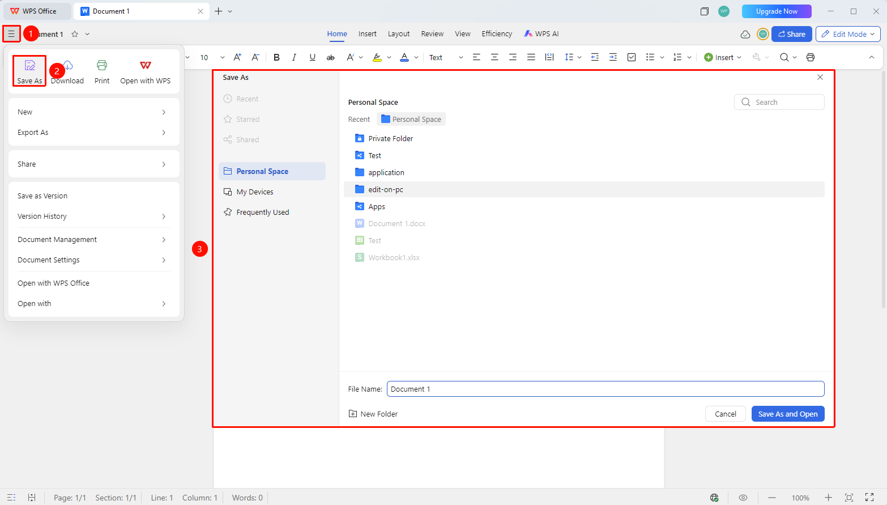Click the Save As and Open button
This screenshot has width=887, height=505.
tap(788, 414)
